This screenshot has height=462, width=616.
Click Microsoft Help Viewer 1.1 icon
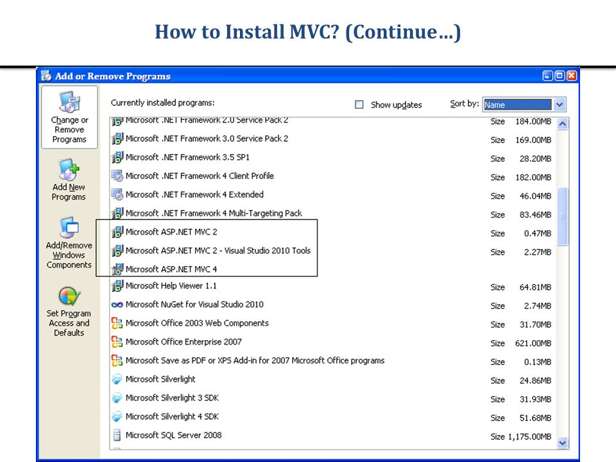tap(117, 286)
